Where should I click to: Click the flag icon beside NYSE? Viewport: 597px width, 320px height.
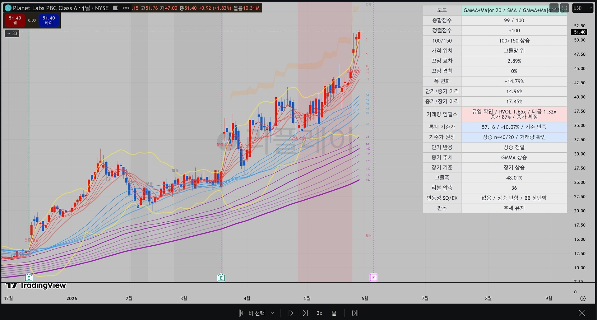pyautogui.click(x=115, y=8)
